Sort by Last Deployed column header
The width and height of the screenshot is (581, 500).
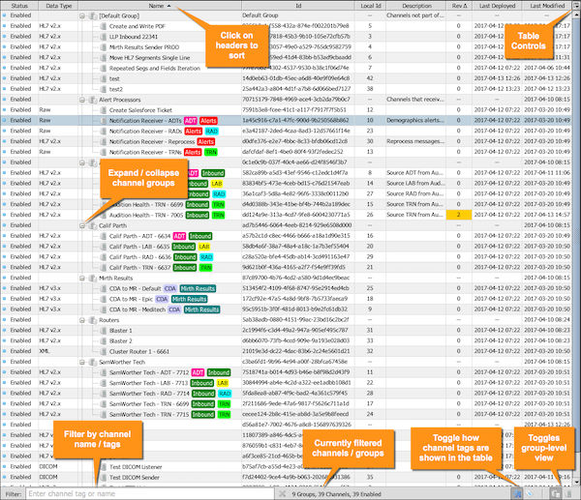click(x=494, y=6)
